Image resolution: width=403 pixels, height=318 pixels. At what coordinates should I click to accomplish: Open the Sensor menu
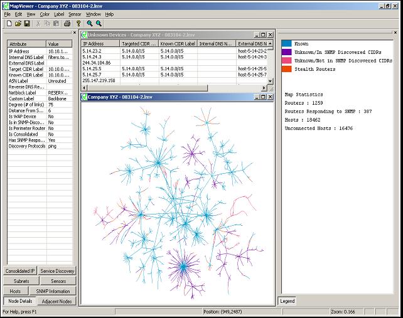(75, 13)
